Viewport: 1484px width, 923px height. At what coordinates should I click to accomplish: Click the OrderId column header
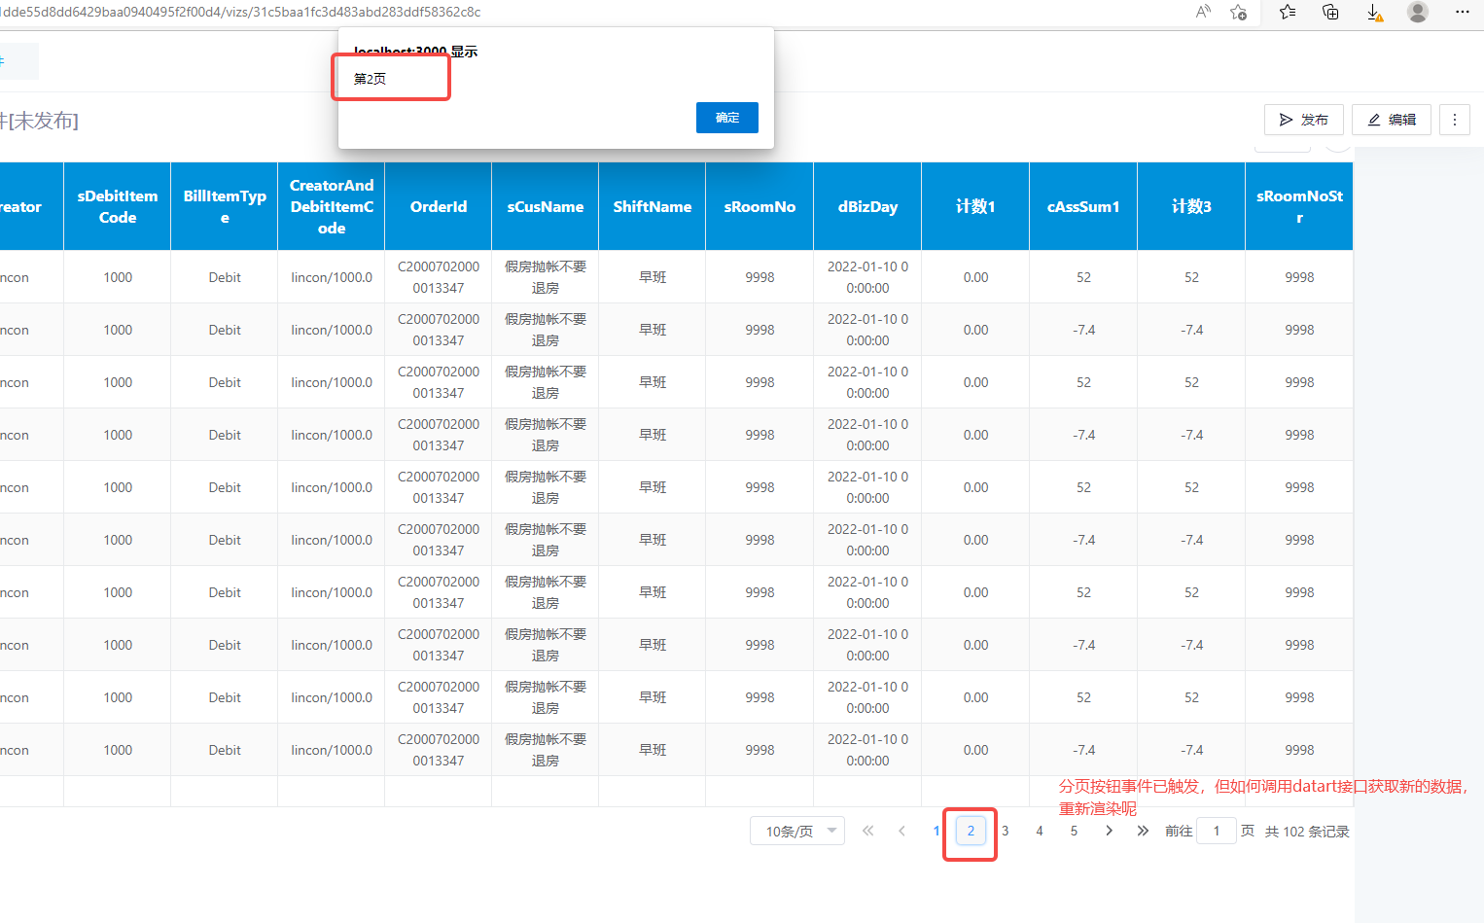[439, 206]
